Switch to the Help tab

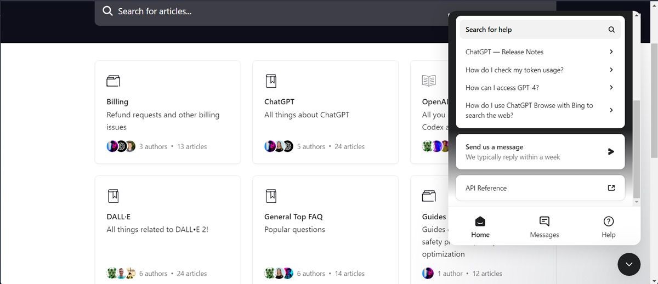pos(609,227)
